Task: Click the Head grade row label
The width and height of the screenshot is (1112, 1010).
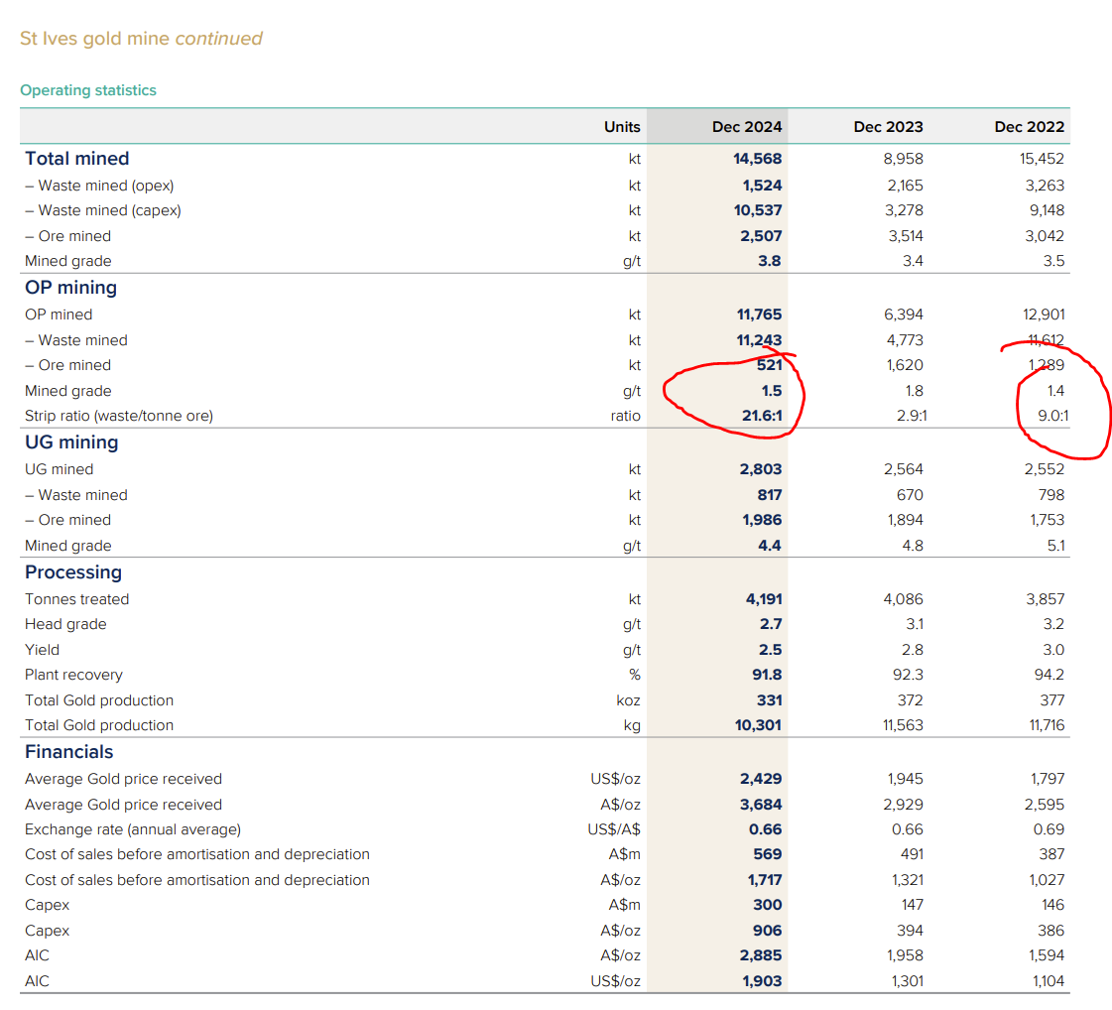Action: [x=65, y=624]
